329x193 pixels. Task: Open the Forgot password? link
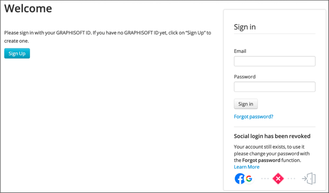[253, 116]
